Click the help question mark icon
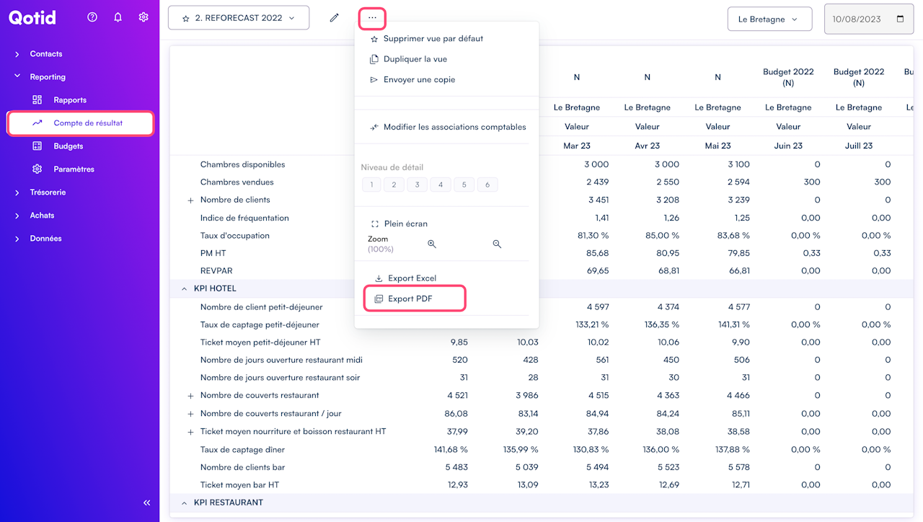Image resolution: width=923 pixels, height=522 pixels. [92, 17]
